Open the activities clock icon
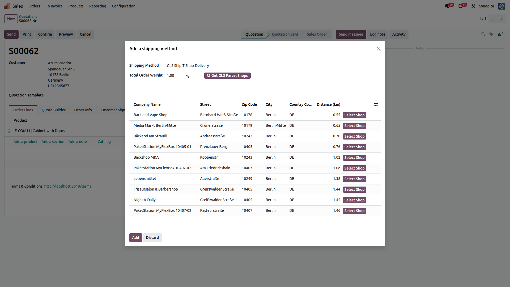This screenshot has height=287, width=510. (x=461, y=6)
